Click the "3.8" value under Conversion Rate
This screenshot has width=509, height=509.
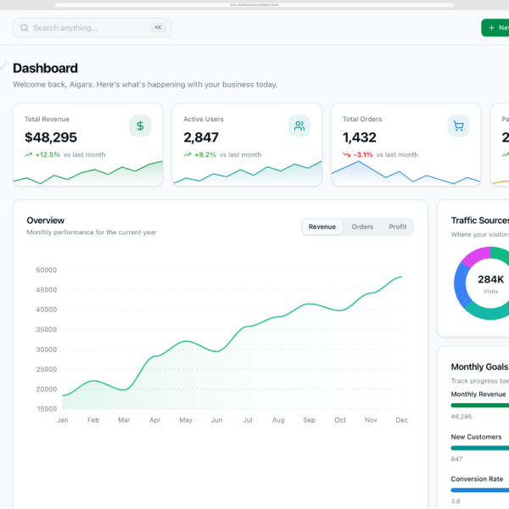[x=456, y=501]
